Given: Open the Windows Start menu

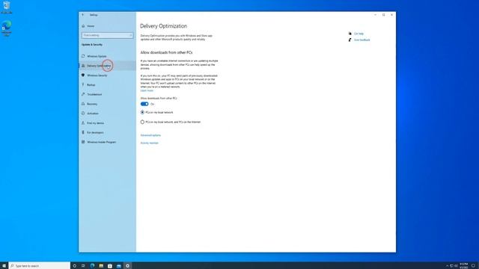Looking at the screenshot, I should click(4, 266).
